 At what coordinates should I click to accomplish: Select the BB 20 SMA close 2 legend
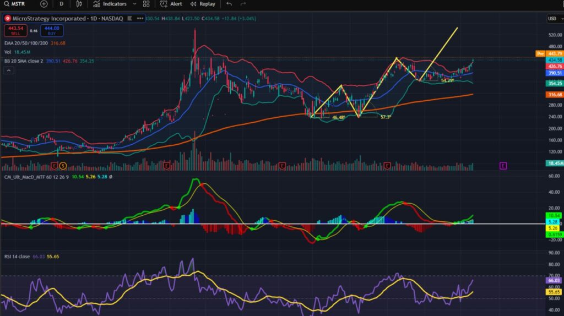pyautogui.click(x=24, y=61)
